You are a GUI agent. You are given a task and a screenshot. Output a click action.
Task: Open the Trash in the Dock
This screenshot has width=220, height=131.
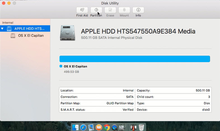coord(141,127)
